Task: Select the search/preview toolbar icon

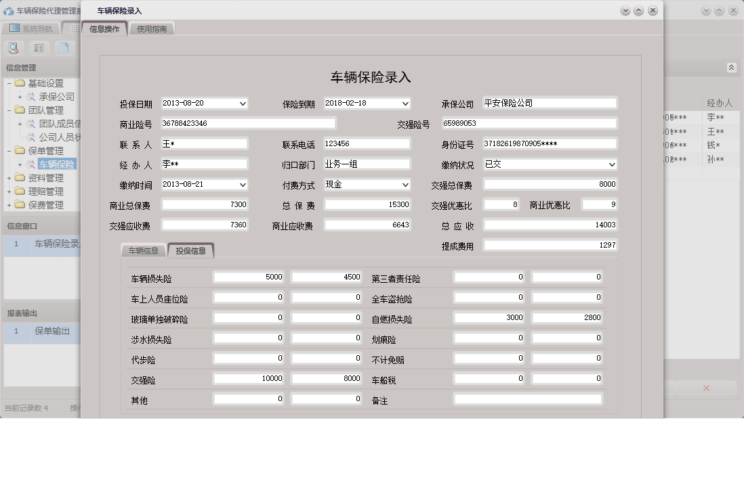Action: point(14,47)
